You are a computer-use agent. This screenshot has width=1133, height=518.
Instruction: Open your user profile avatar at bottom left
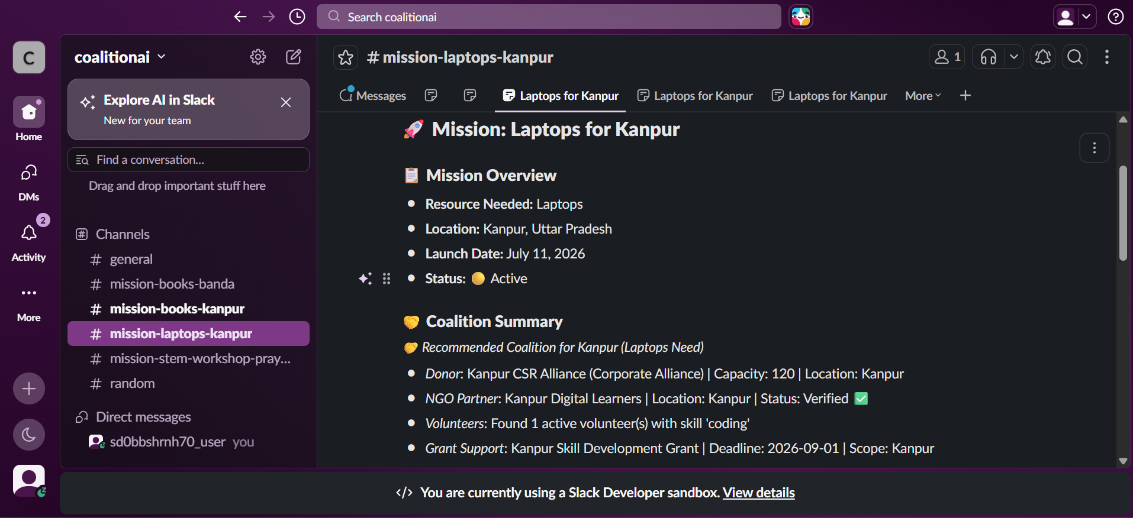point(29,480)
